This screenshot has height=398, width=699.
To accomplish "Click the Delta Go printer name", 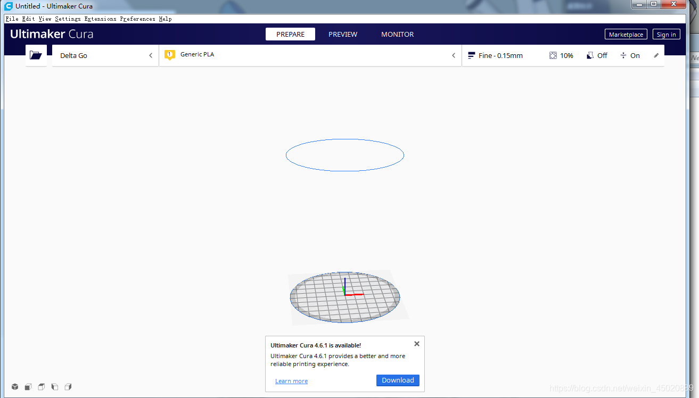I will pos(73,55).
